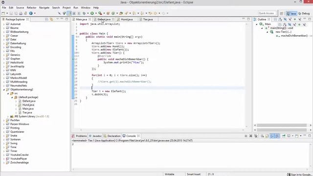Toggle Hide Local Types in Outline toolbar

[300, 20]
